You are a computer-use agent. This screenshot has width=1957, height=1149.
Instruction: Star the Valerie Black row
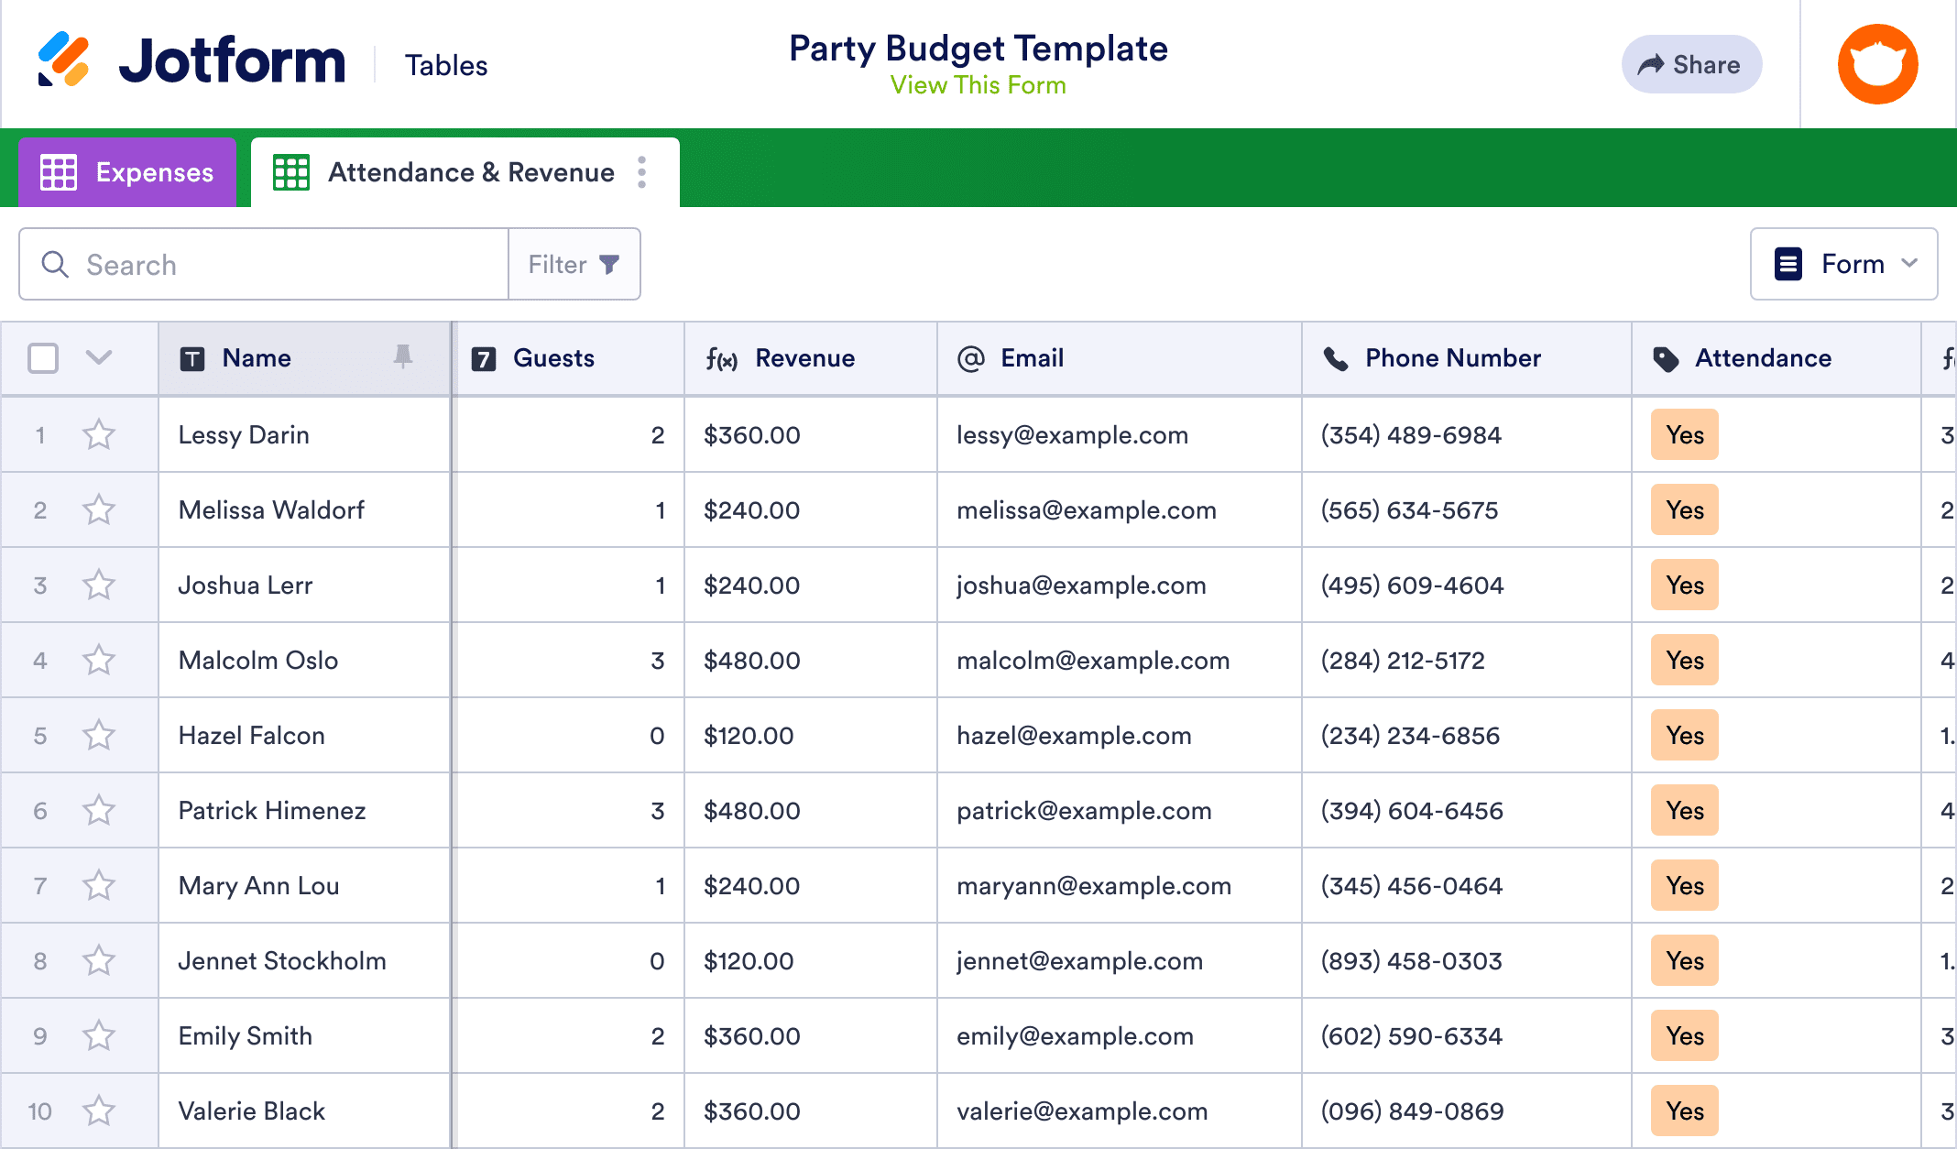(x=99, y=1111)
